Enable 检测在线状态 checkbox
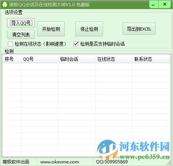 pyautogui.click(x=10, y=44)
